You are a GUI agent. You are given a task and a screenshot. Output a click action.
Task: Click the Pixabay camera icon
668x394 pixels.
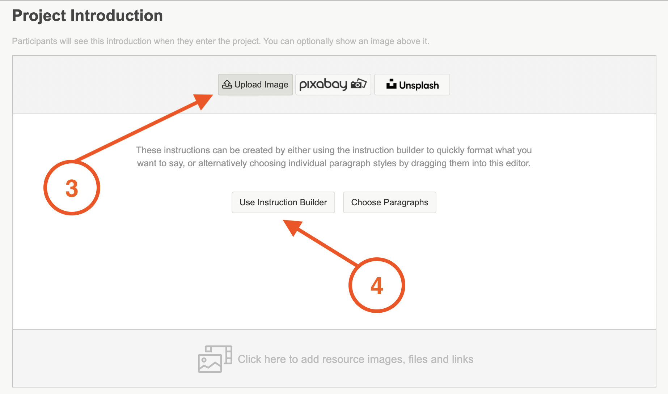click(359, 84)
